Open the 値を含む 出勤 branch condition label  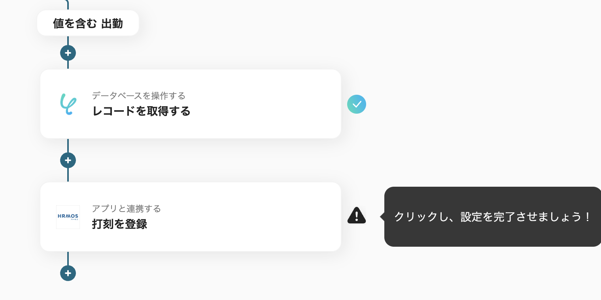point(88,23)
